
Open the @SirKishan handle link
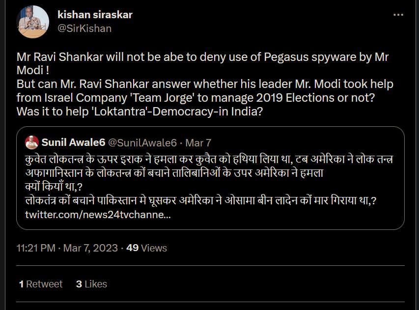[x=84, y=28]
